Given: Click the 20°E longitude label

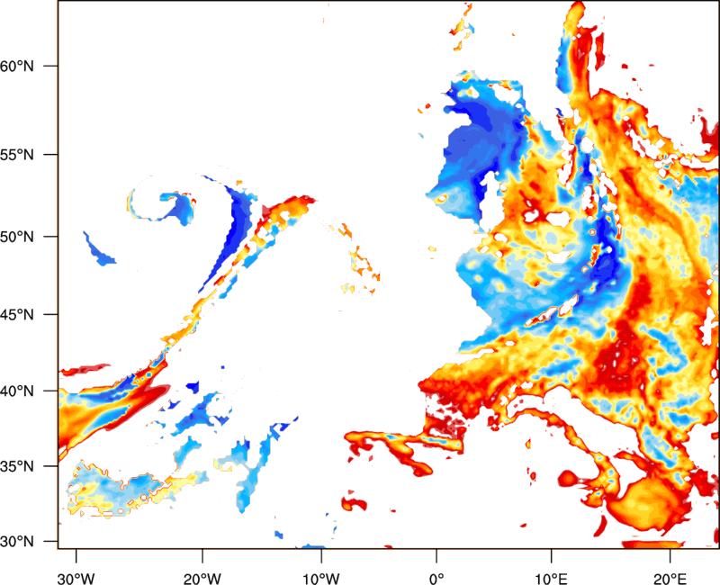Looking at the screenshot, I should pos(670,579).
